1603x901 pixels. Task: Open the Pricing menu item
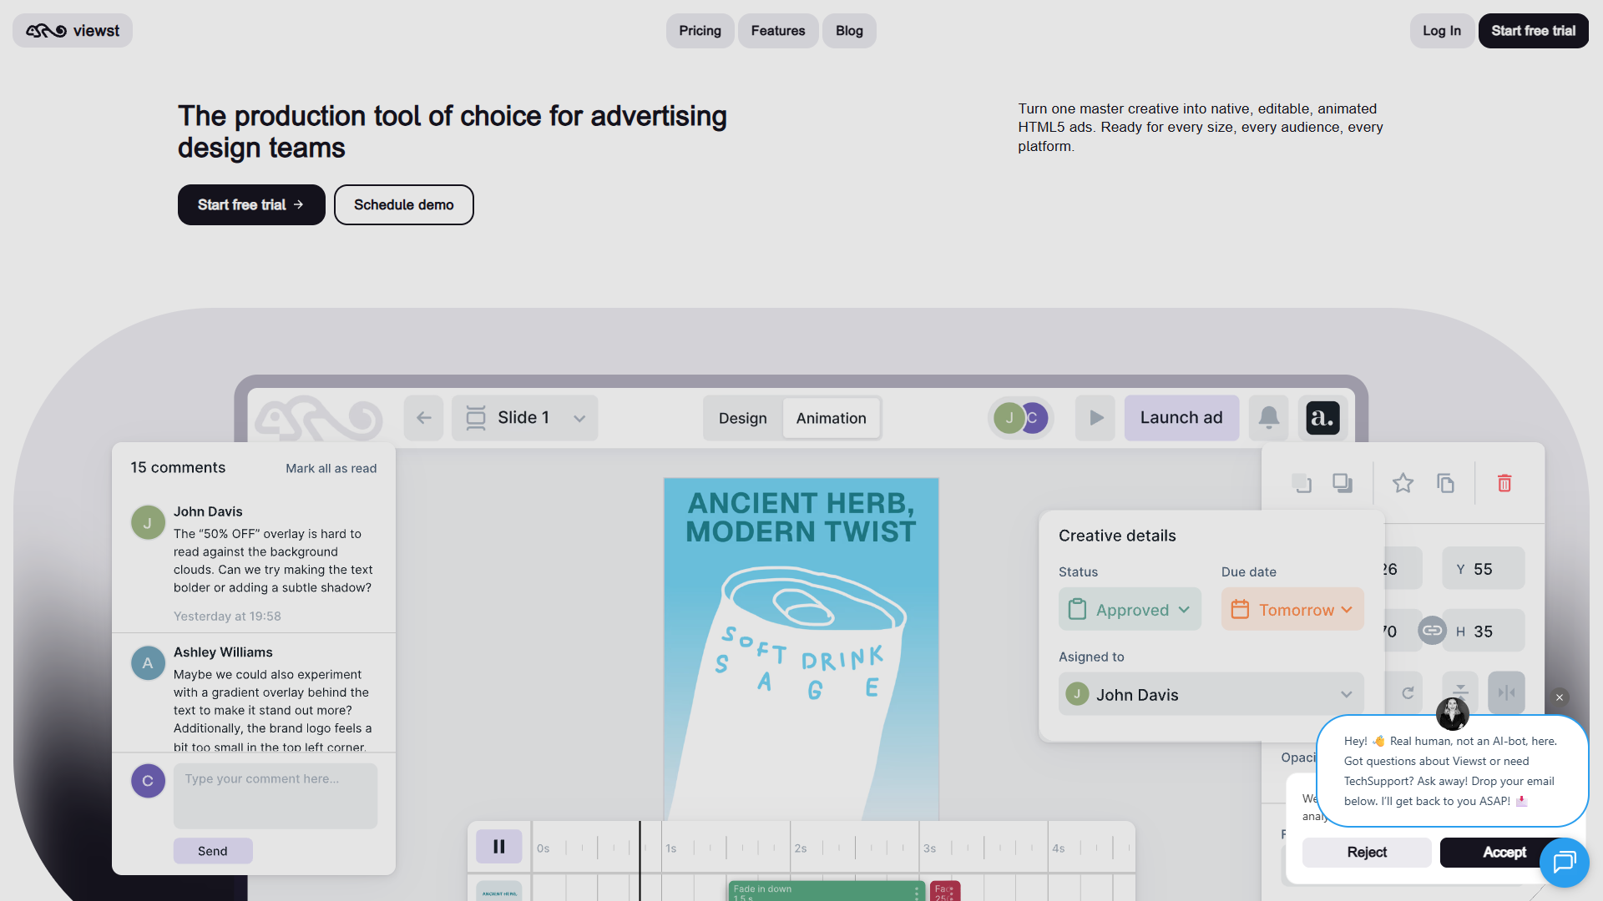(700, 31)
